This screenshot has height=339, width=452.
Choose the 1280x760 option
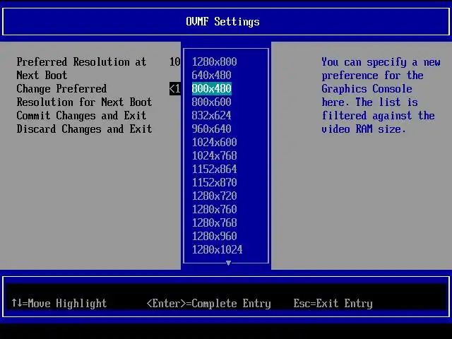coord(214,209)
